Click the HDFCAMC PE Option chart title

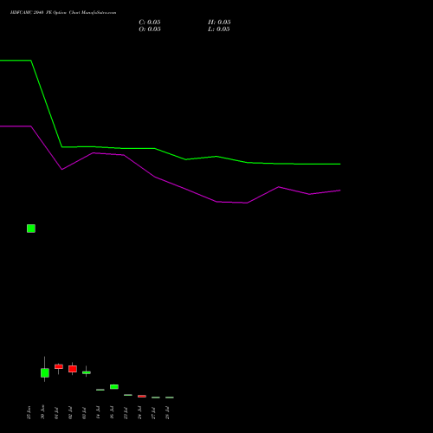[63, 13]
